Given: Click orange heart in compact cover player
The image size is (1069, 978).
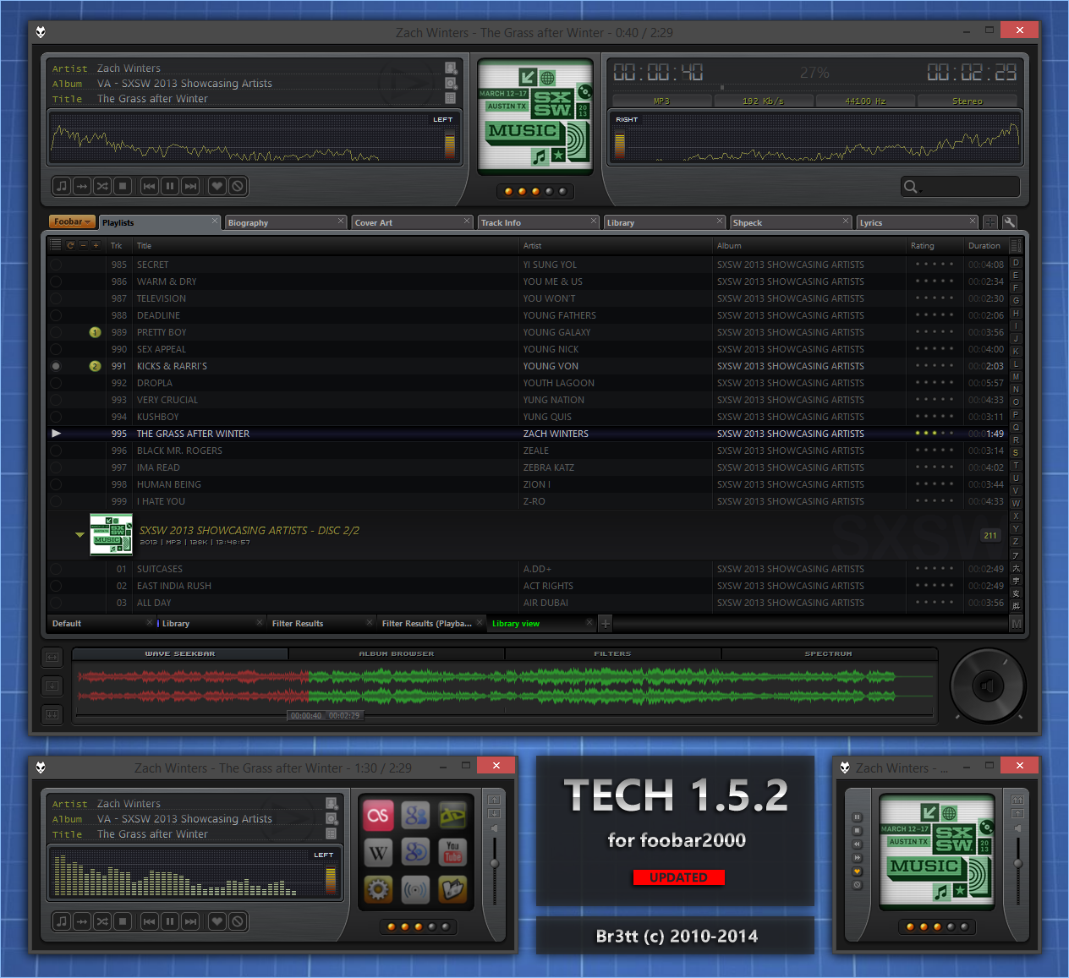Looking at the screenshot, I should click(x=857, y=871).
